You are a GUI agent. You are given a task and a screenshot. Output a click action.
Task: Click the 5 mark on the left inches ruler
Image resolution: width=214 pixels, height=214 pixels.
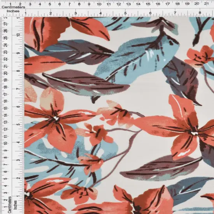(18, 125)
